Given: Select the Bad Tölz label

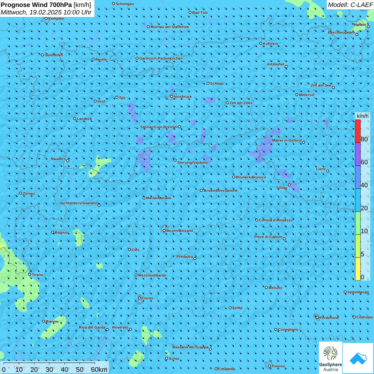Looking at the screenshot, I should click(200, 13).
